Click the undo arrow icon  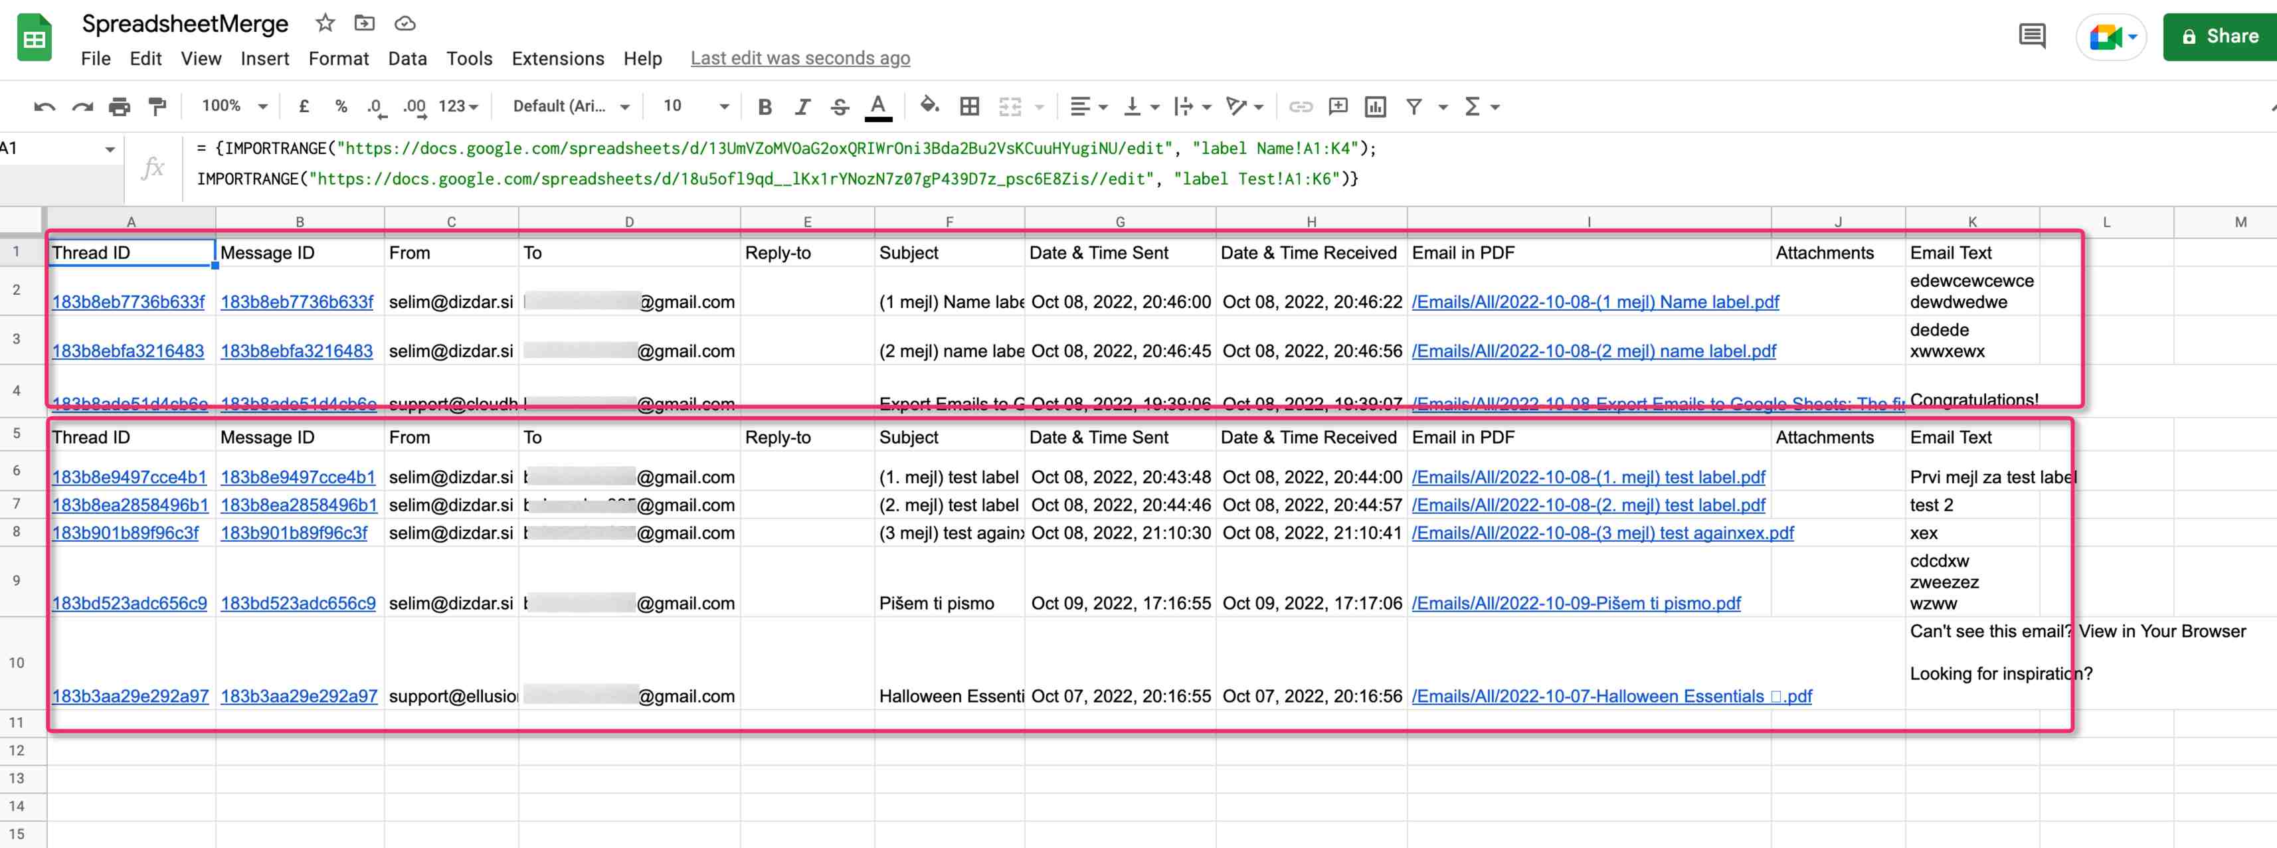[45, 107]
